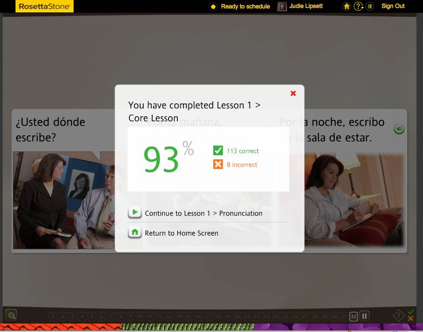Click the green play arrow for Pronunciation
423x332 pixels.
click(135, 213)
